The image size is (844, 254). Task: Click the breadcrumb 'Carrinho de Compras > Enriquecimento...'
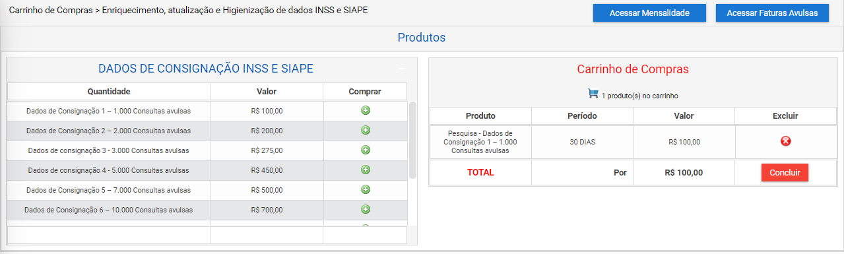point(188,11)
